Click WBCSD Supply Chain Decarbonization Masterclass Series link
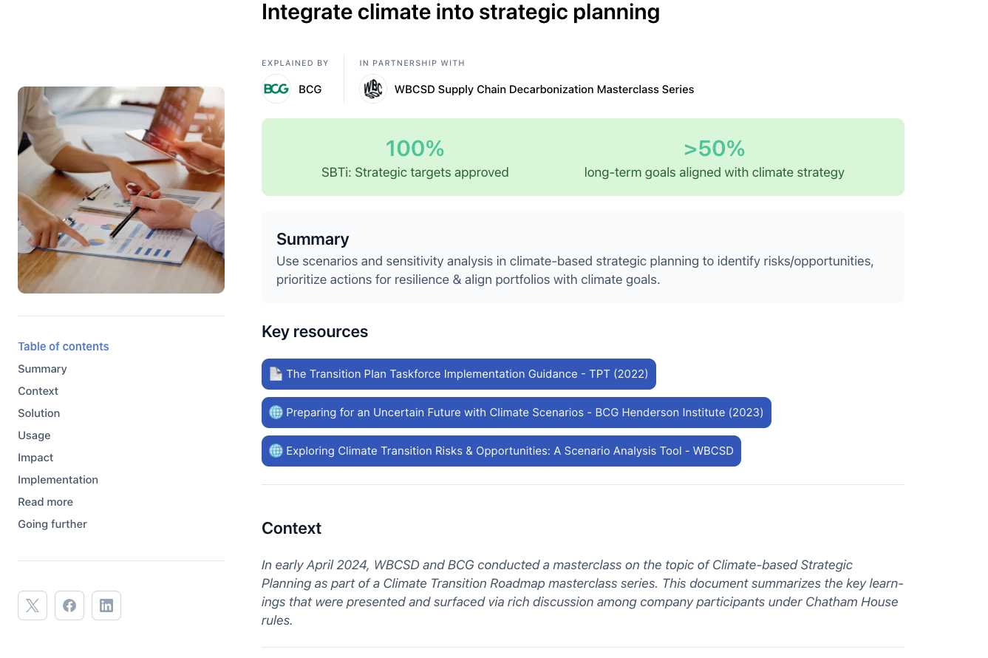988x658 pixels. 544,89
